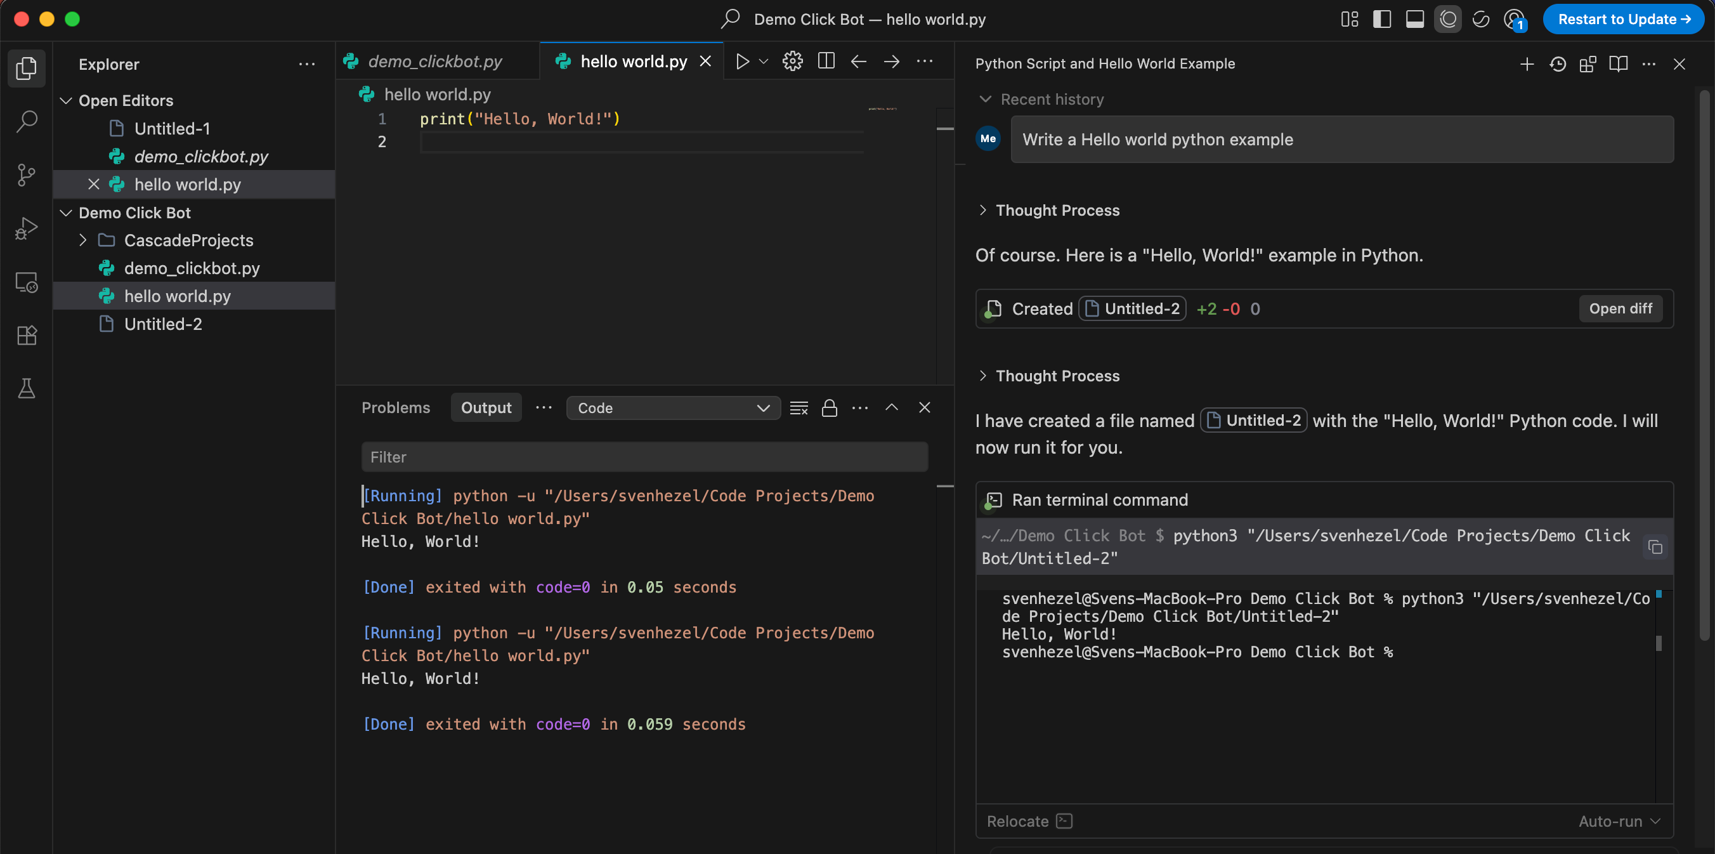1715x854 pixels.
Task: Click the chat panel vertical scrollbar
Action: pos(1704,365)
